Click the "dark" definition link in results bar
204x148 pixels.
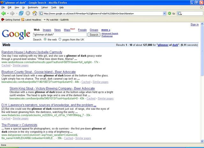click(175, 45)
